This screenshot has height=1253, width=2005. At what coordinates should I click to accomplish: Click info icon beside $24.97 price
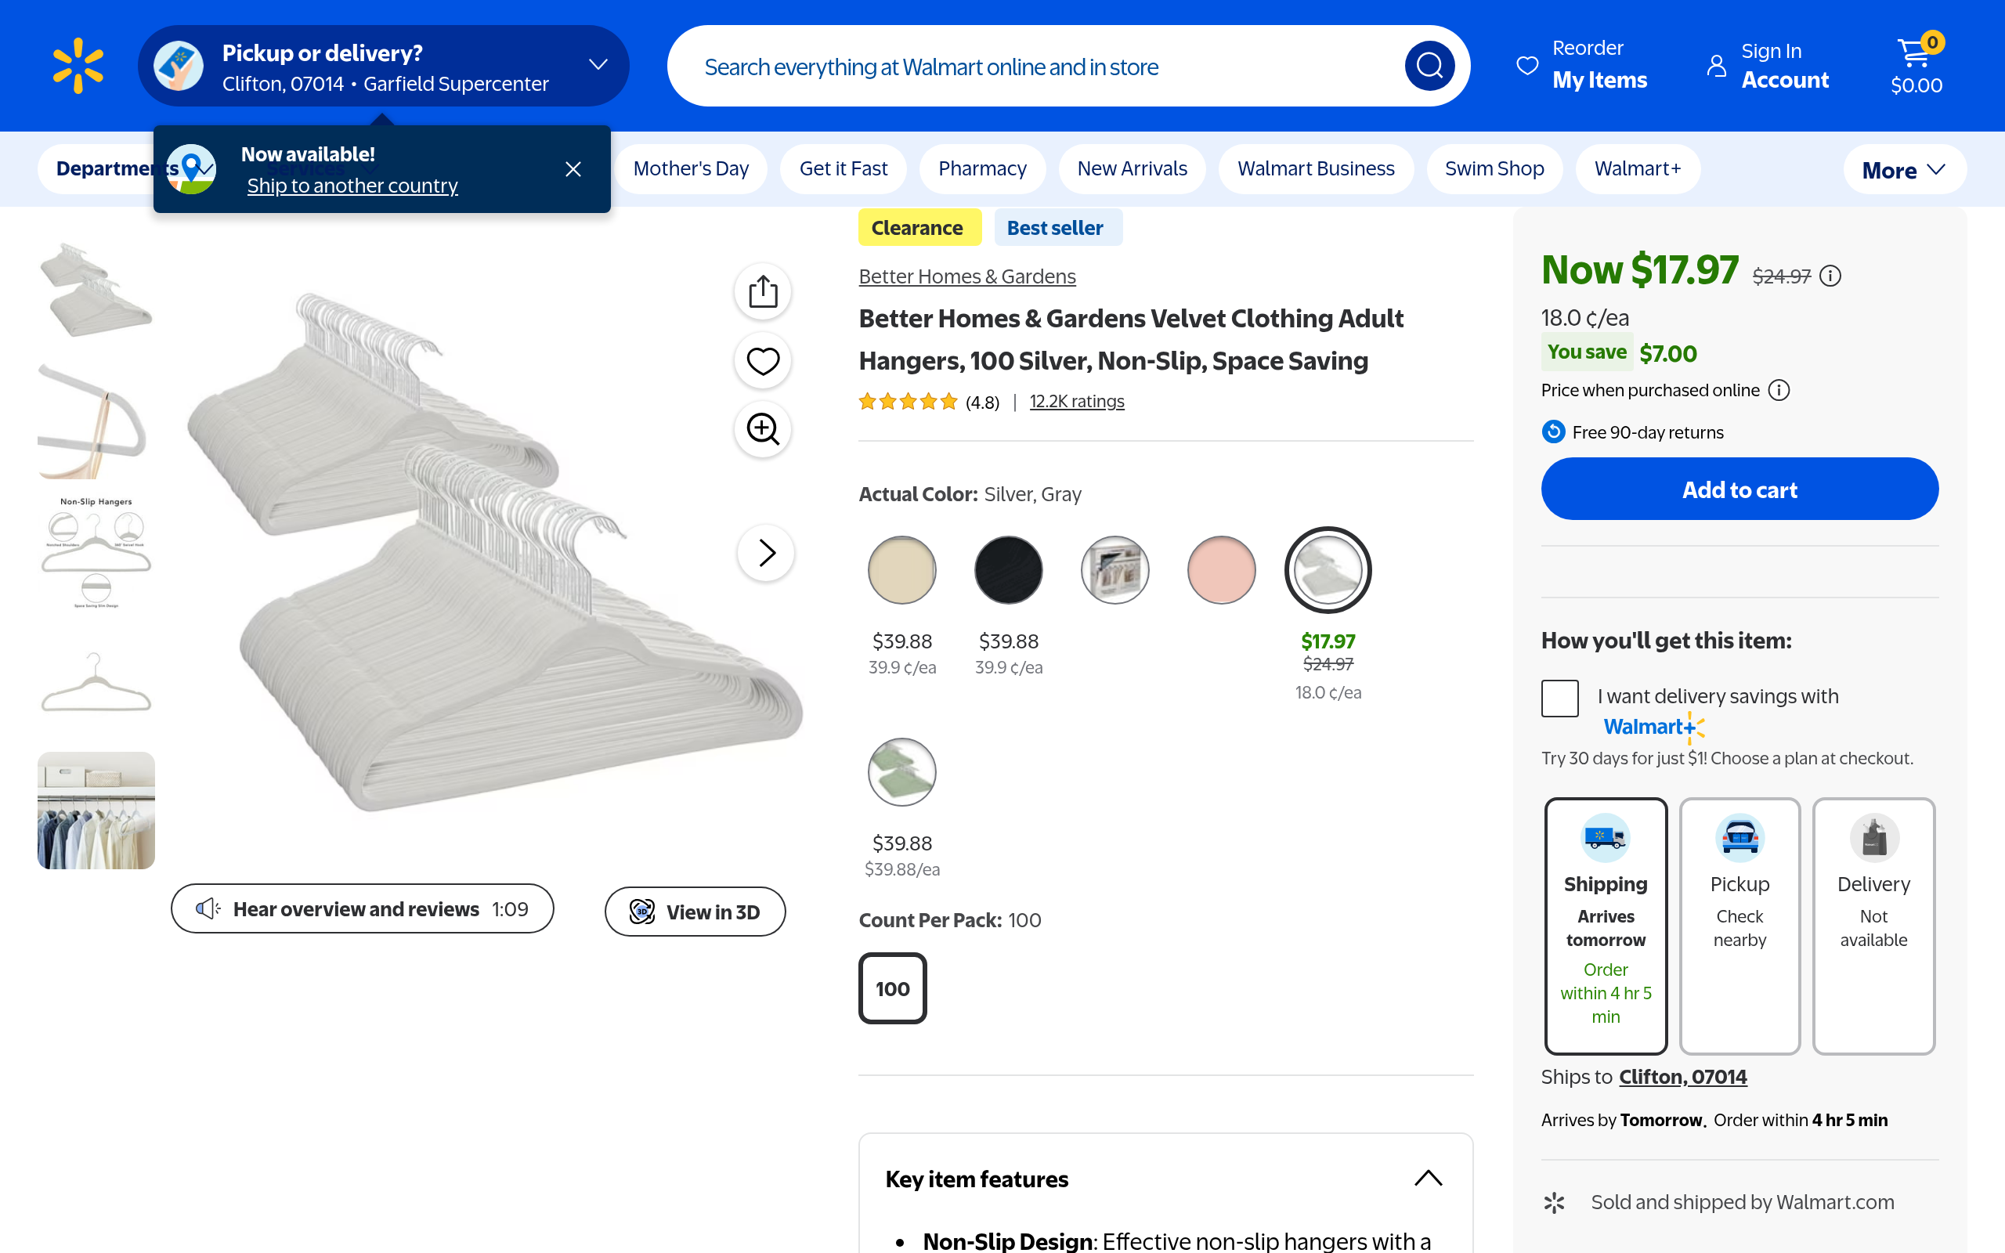[x=1830, y=276]
